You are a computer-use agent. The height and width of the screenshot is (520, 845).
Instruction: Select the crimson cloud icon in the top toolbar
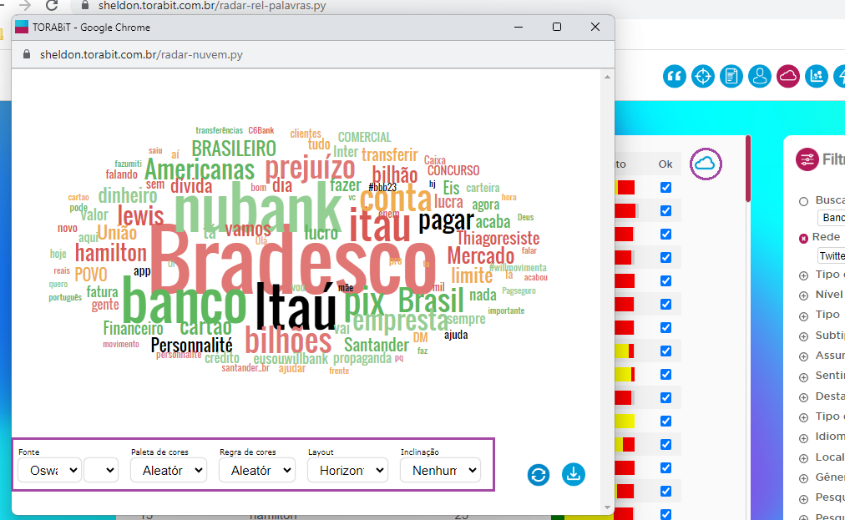point(788,77)
